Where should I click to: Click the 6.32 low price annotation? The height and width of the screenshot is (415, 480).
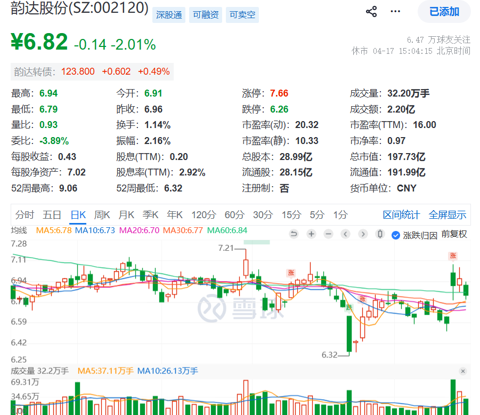[x=329, y=355]
